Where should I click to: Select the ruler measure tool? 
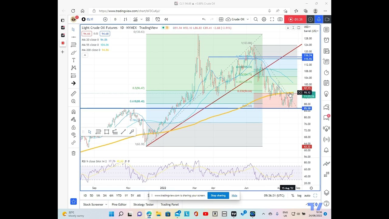73,94
